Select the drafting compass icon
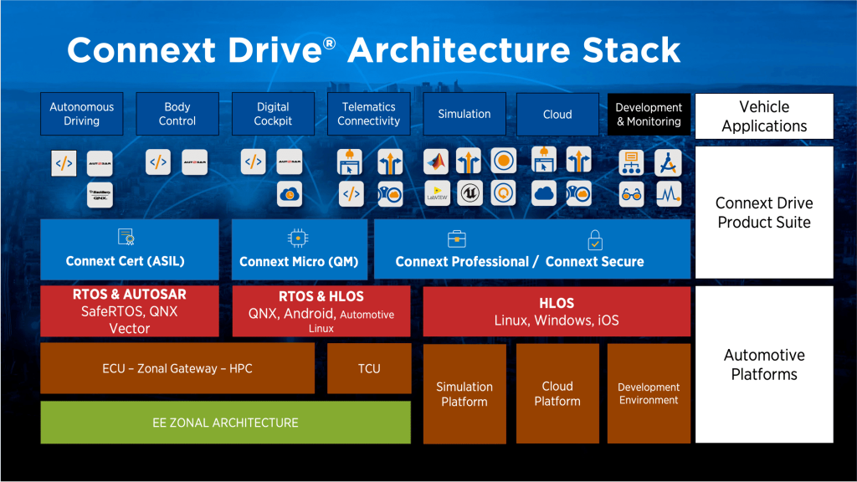 point(668,162)
